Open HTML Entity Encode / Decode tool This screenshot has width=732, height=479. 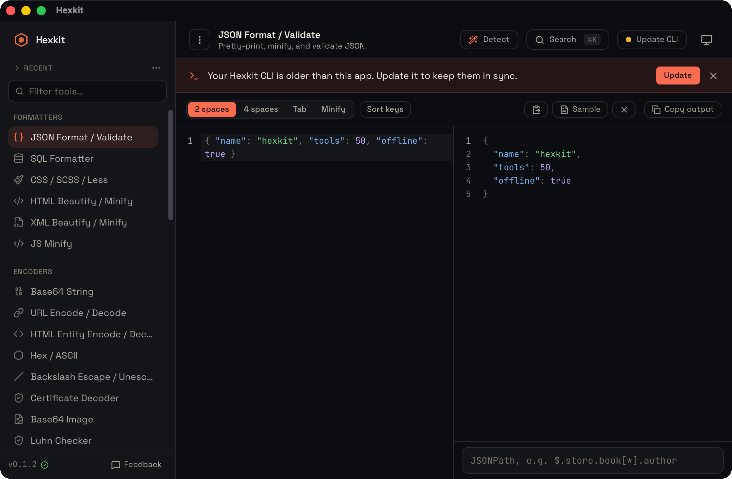83,334
